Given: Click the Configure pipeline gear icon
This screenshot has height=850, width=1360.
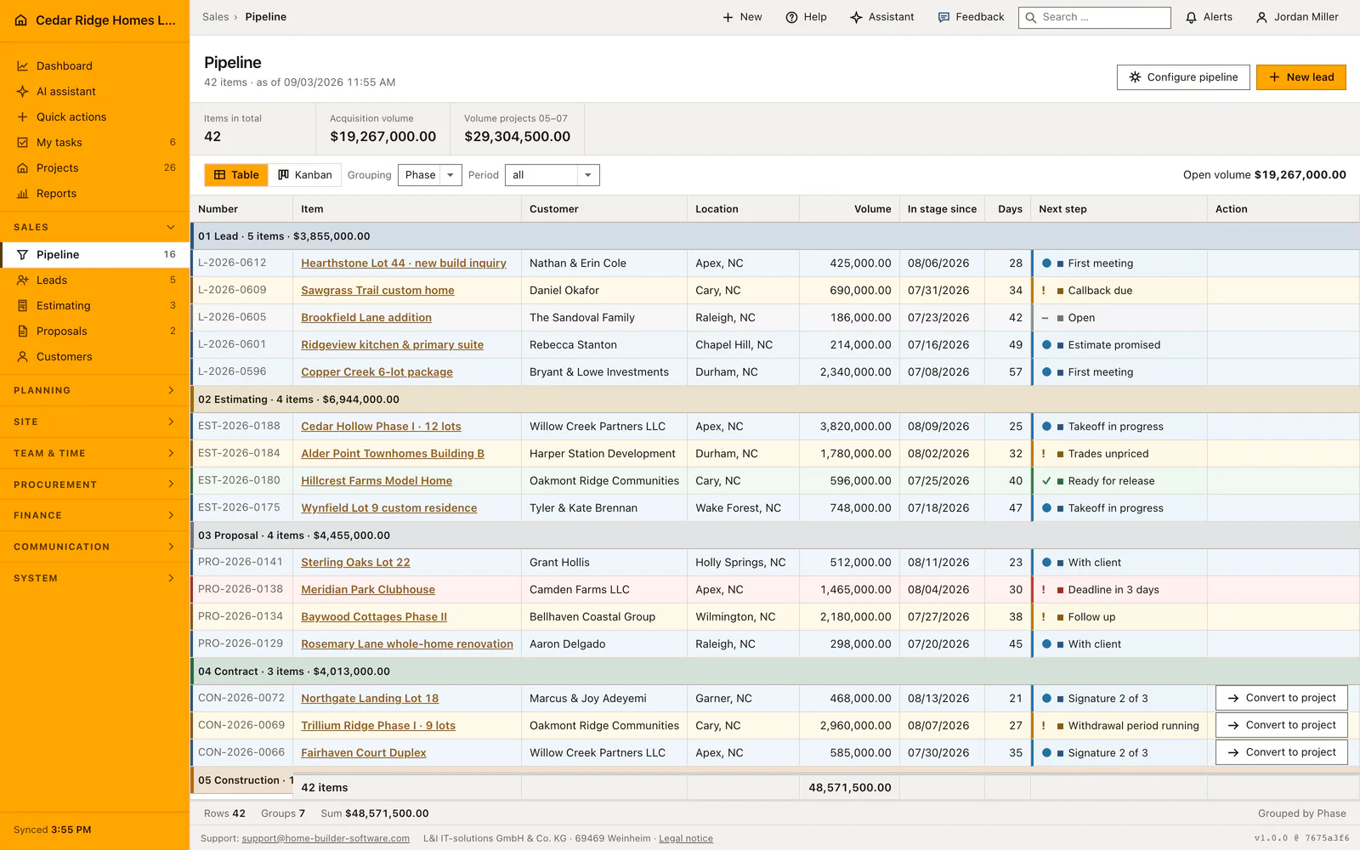Looking at the screenshot, I should (x=1135, y=77).
